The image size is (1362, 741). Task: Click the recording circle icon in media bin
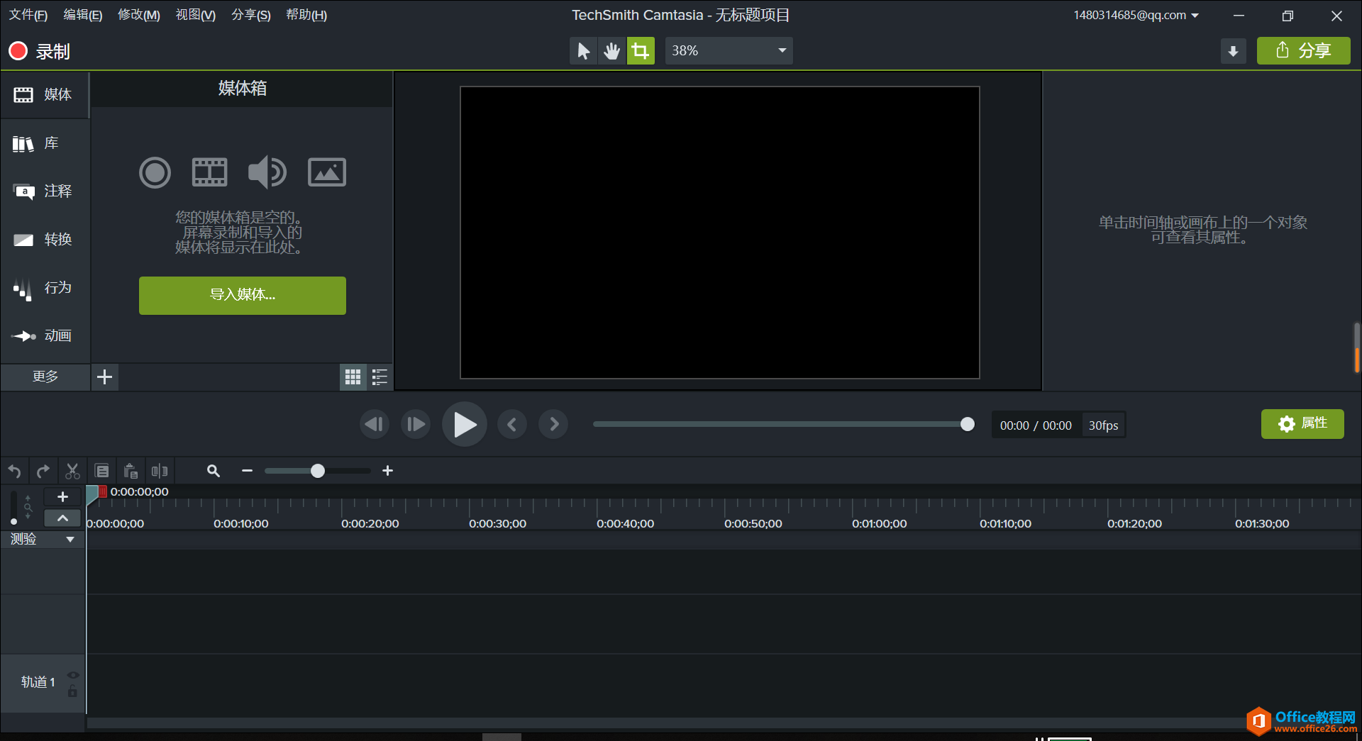[155, 172]
